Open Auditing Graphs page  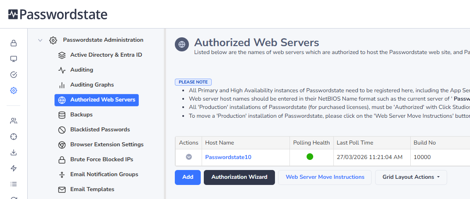click(92, 84)
